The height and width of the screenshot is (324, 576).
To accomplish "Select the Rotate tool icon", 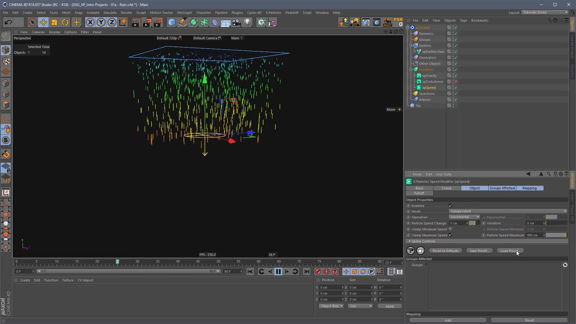I will (x=65, y=22).
